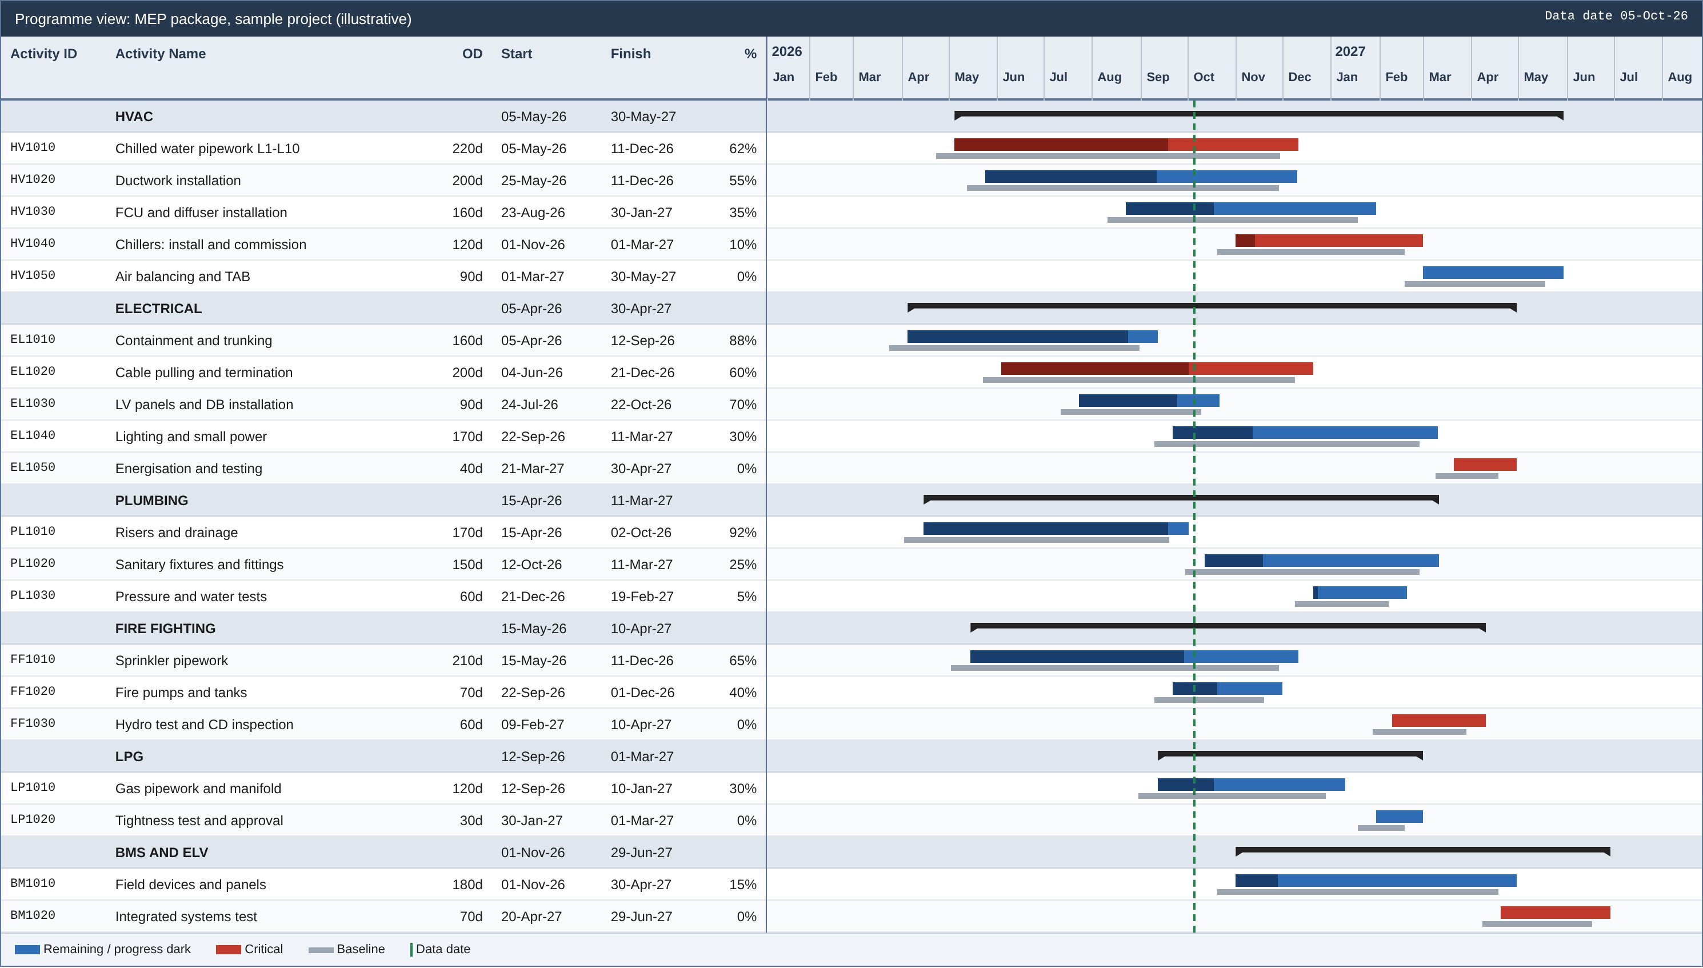Click the Chillers install and commission red bar
The width and height of the screenshot is (1703, 968).
[1329, 240]
